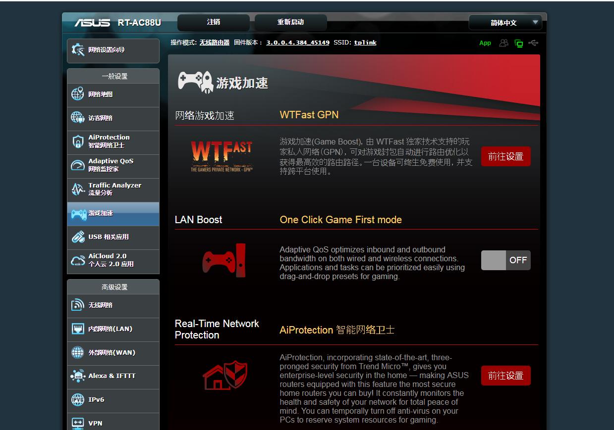Click the VPN monitor icon
This screenshot has width=614, height=430.
[78, 423]
